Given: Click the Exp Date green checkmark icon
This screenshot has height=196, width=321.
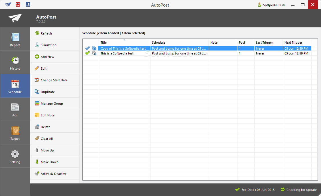Looking at the screenshot, I should click(x=237, y=189).
